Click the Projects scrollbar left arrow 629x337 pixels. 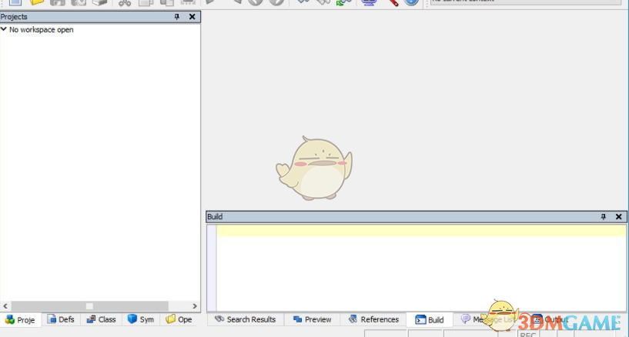5,306
